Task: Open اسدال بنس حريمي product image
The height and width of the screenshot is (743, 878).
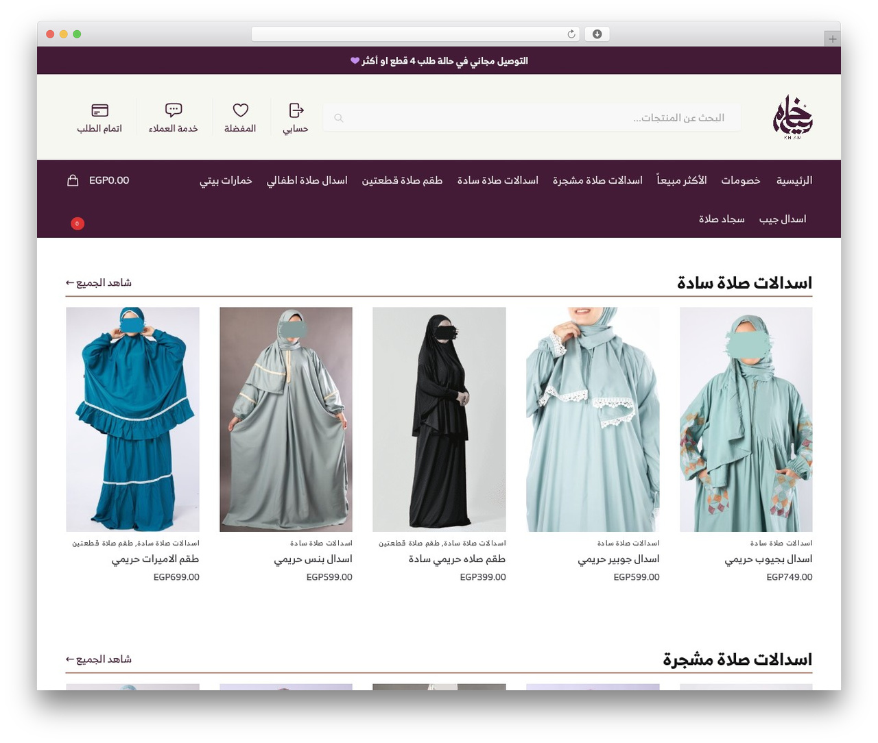Action: point(286,419)
